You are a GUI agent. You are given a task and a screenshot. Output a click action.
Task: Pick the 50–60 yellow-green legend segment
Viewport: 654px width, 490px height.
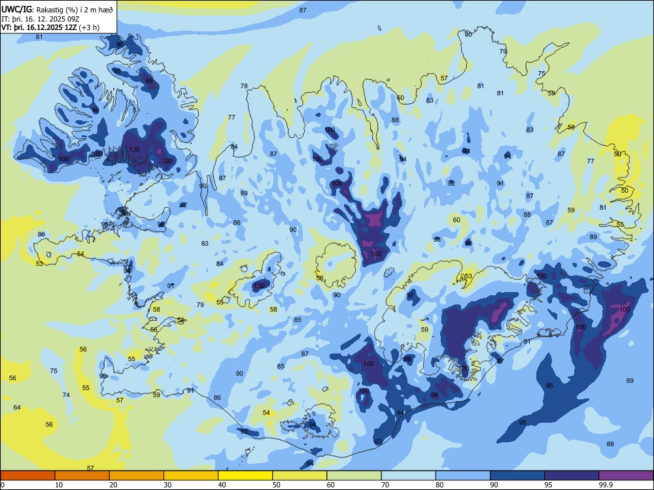pos(300,476)
